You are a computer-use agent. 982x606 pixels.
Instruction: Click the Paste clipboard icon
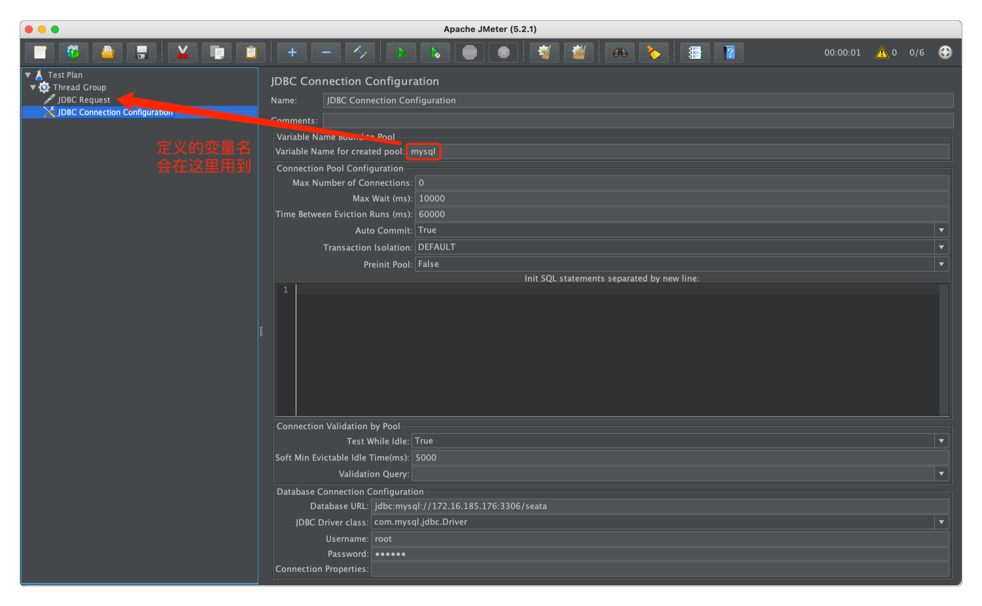click(251, 52)
